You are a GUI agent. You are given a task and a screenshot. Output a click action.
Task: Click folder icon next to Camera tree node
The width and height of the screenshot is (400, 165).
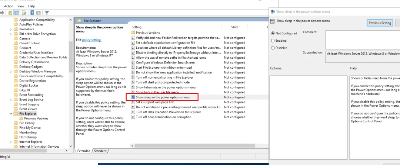(16, 39)
